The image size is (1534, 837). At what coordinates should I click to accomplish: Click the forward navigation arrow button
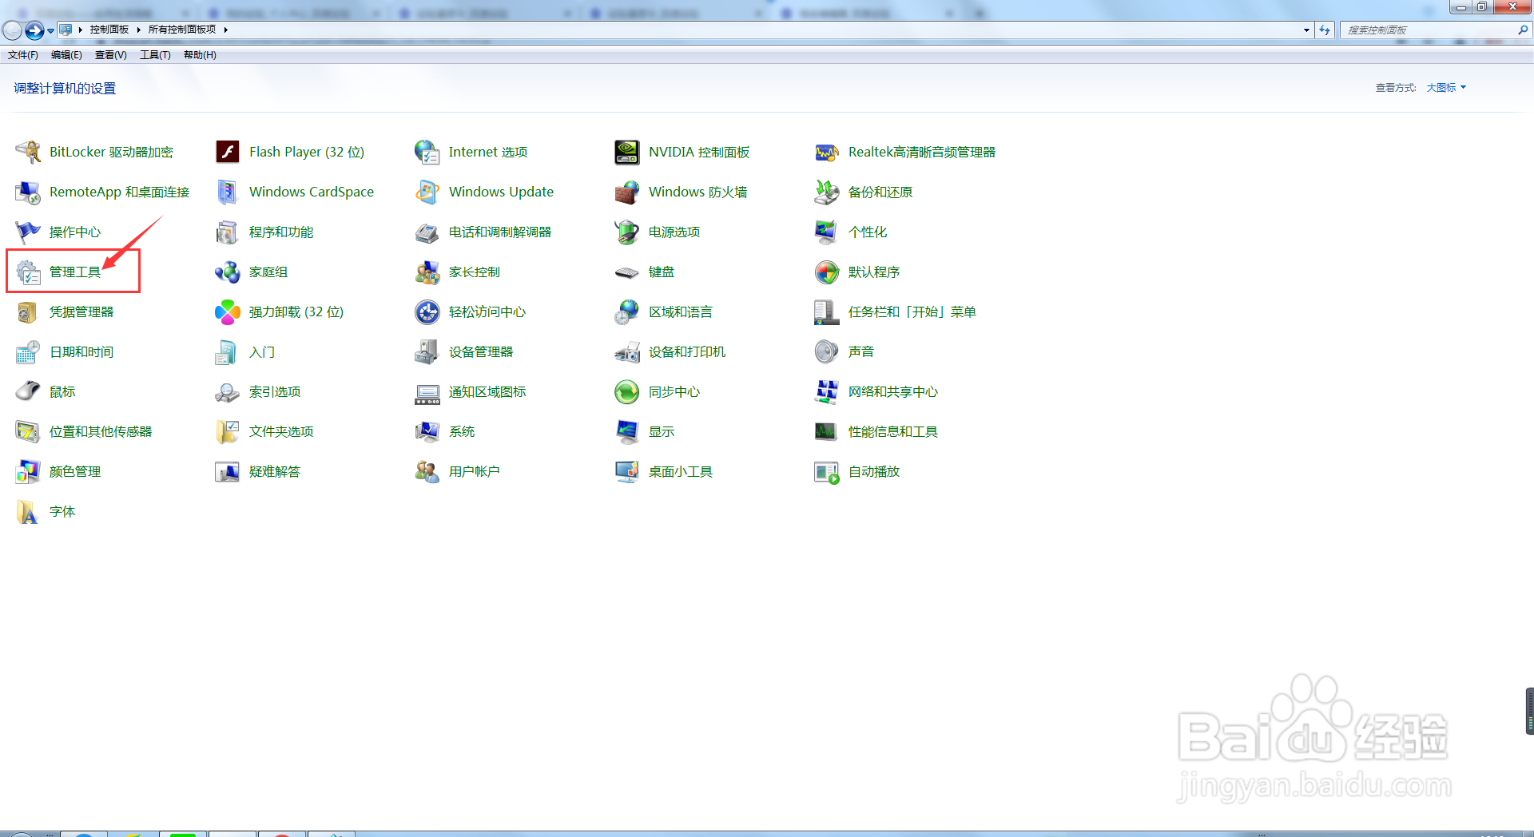[34, 31]
